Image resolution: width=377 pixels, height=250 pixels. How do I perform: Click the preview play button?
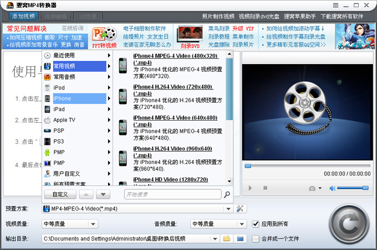click(250, 188)
